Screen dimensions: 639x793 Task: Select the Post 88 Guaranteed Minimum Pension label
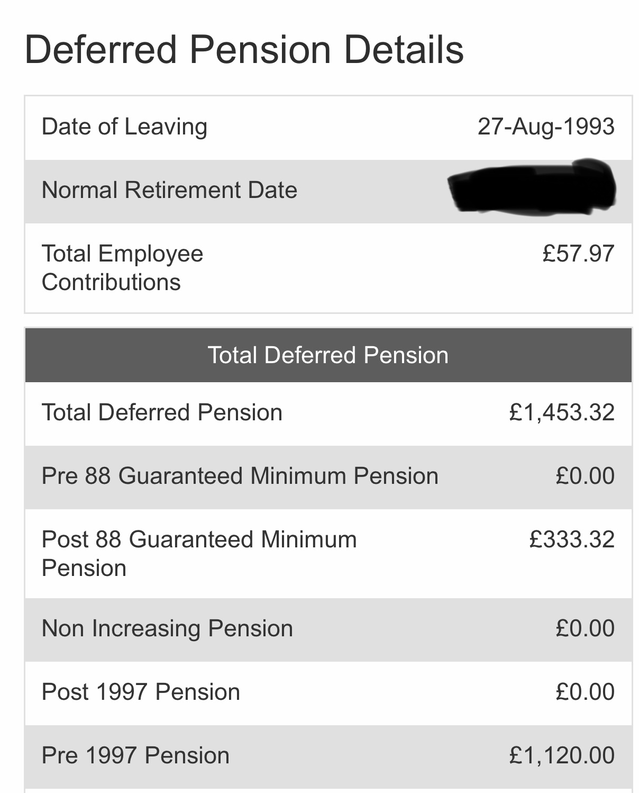pos(199,554)
